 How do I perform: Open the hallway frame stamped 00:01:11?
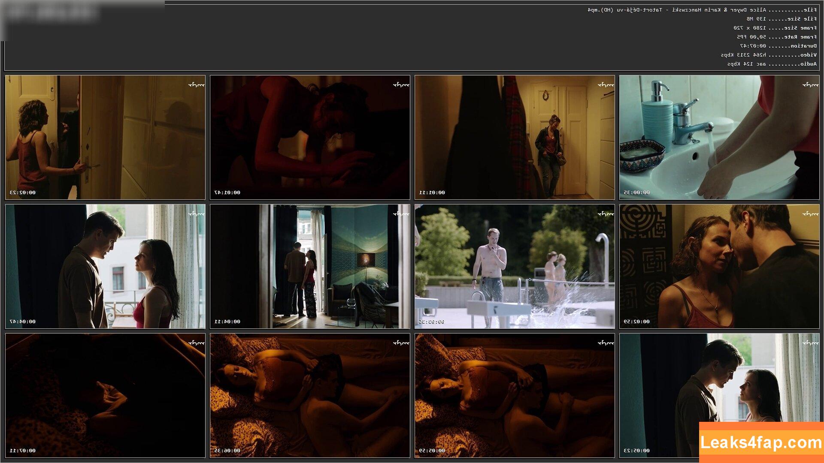[515, 137]
